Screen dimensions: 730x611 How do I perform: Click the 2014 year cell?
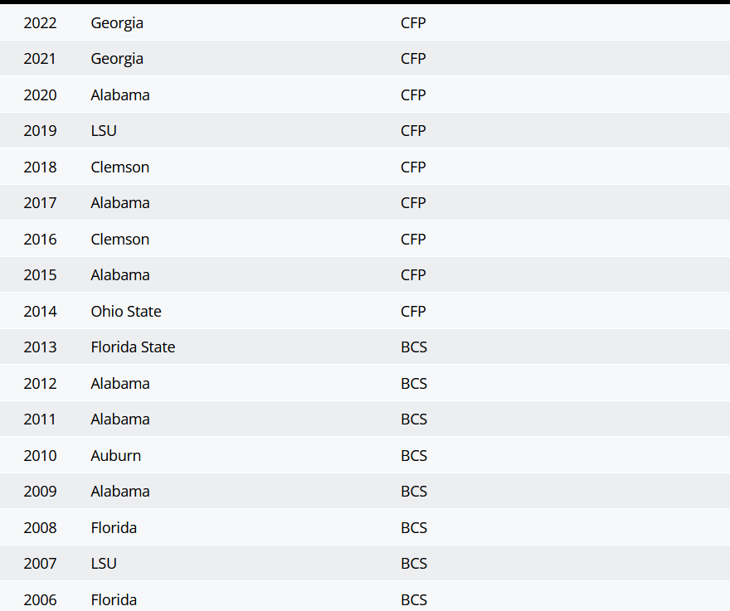tap(40, 312)
